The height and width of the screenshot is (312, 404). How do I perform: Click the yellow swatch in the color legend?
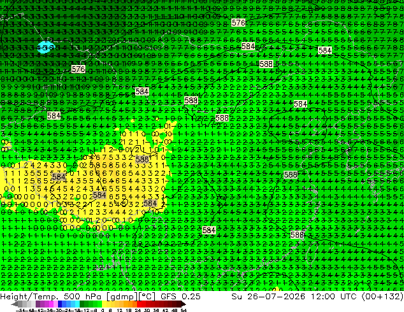click(x=104, y=304)
